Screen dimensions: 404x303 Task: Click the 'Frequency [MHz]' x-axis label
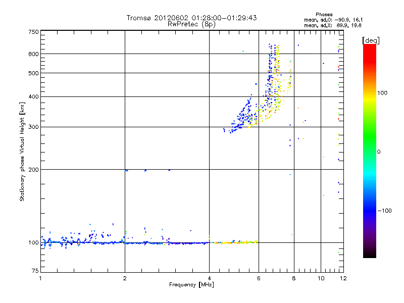pyautogui.click(x=191, y=284)
